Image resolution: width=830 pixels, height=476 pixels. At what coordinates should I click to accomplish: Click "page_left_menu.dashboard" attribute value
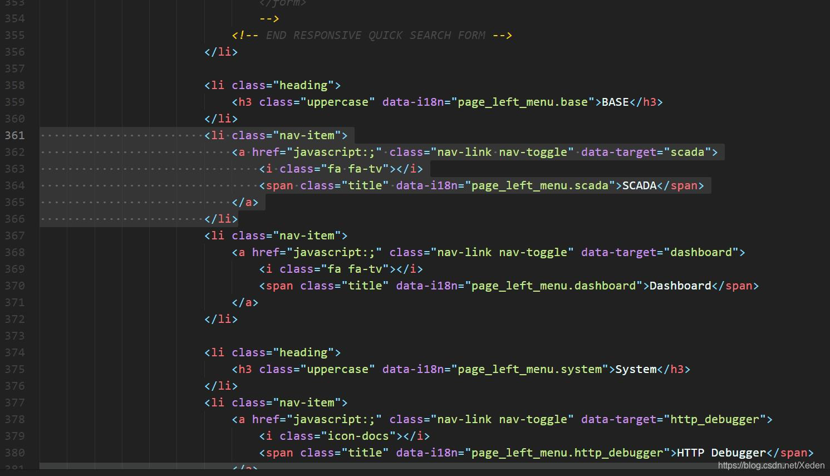point(554,286)
